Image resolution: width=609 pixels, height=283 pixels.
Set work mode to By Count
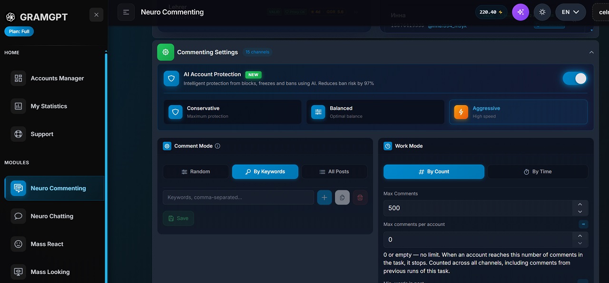434,172
